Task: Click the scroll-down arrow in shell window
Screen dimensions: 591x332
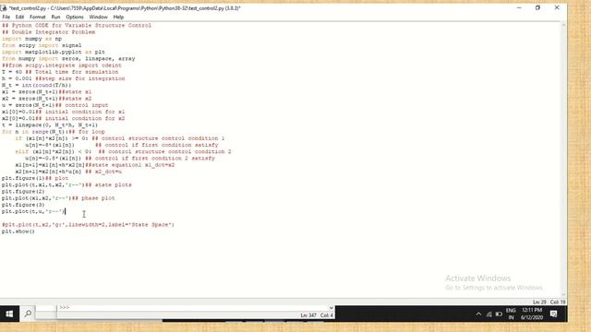Action: [x=331, y=307]
